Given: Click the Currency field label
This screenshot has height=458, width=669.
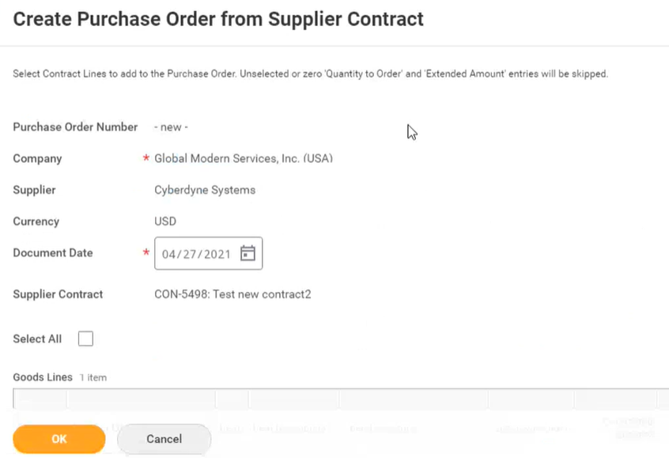Looking at the screenshot, I should (x=36, y=221).
